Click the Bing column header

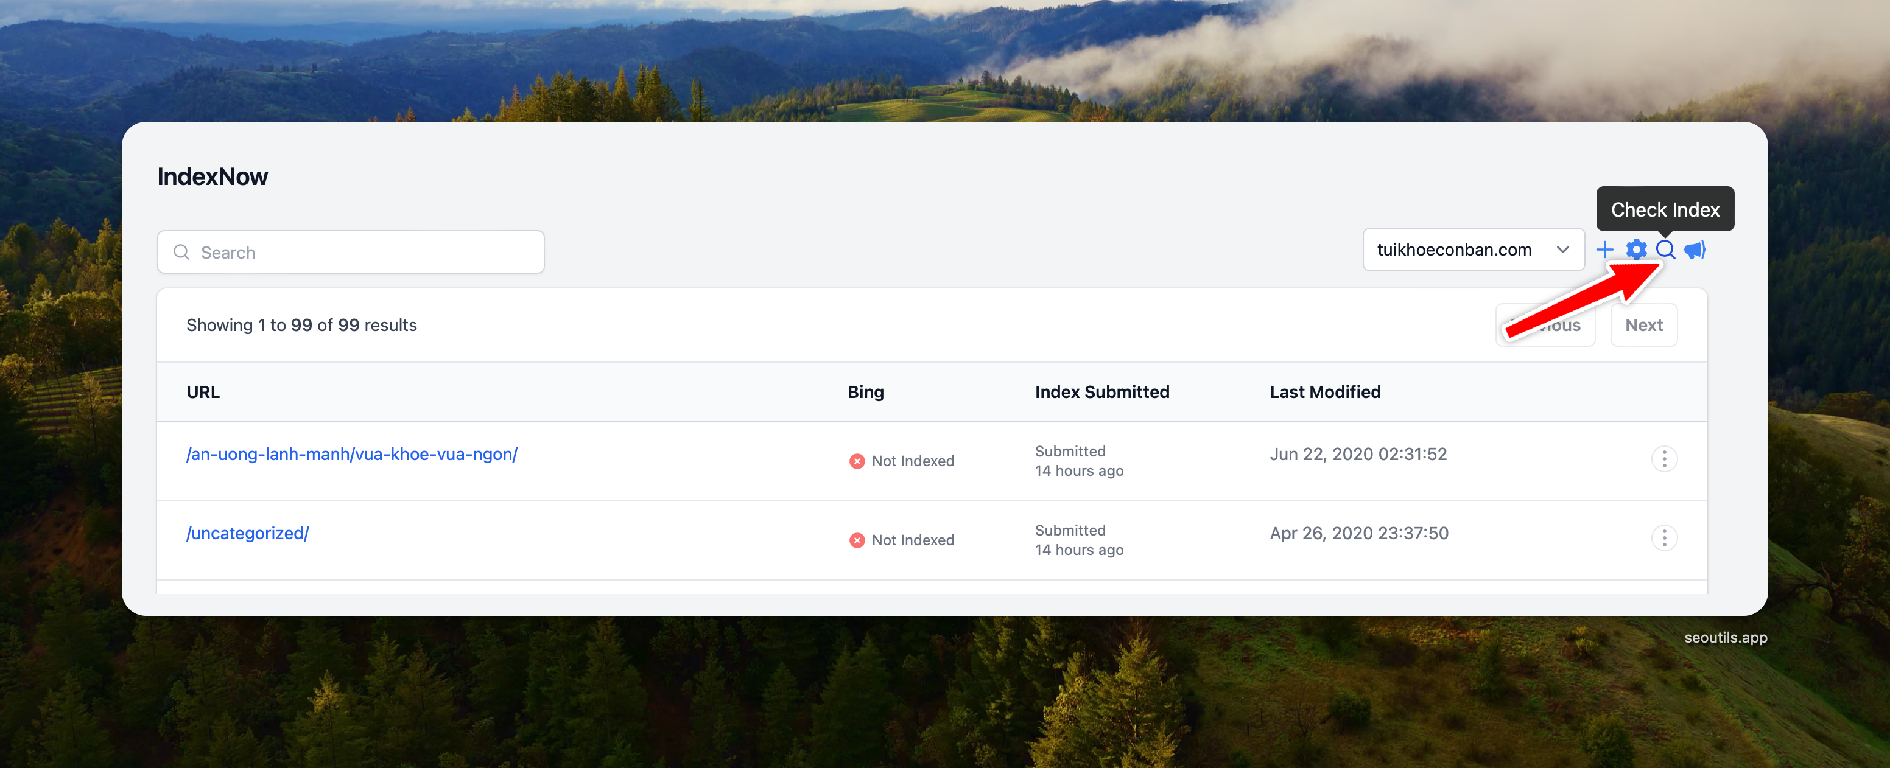point(865,392)
